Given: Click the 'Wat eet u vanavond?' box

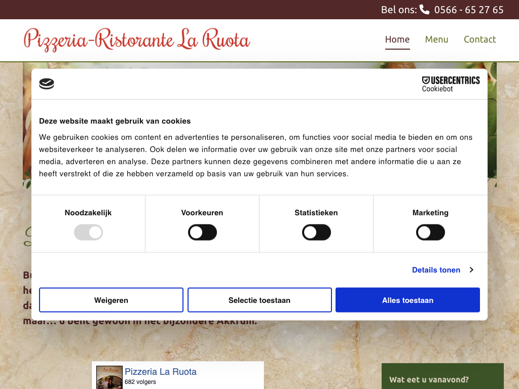Looking at the screenshot, I should point(442,376).
